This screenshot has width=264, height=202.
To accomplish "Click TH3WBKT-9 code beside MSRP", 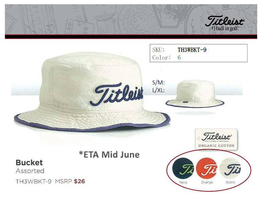I will point(34,181).
